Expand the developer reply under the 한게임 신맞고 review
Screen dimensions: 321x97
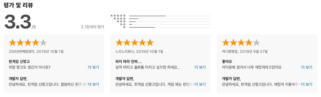tap(94, 84)
